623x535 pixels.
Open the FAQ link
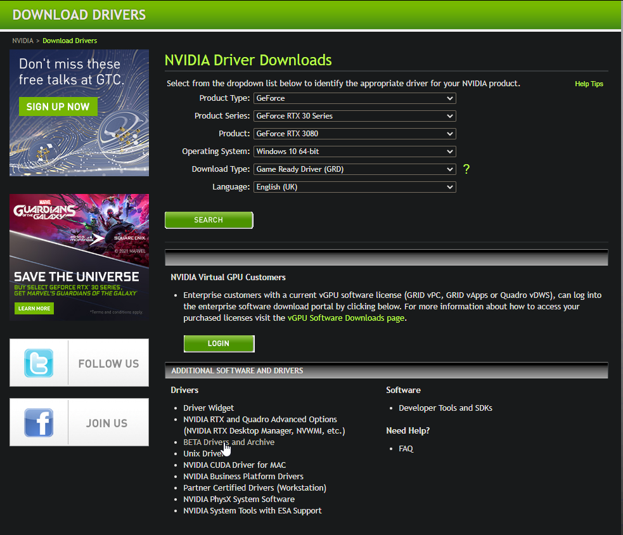tap(406, 448)
